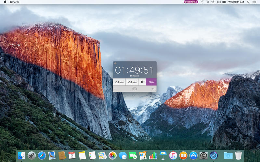Stop the running shutdown timer
Image resolution: width=260 pixels, height=162 pixels.
pyautogui.click(x=151, y=82)
